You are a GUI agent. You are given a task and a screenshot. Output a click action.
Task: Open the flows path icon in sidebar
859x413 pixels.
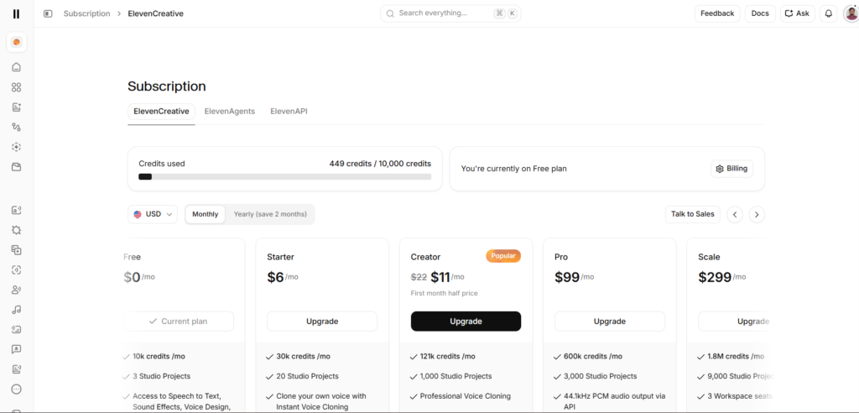tap(17, 128)
